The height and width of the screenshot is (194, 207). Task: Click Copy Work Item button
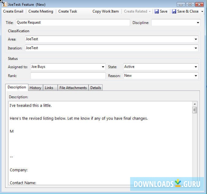pyautogui.click(x=106, y=11)
